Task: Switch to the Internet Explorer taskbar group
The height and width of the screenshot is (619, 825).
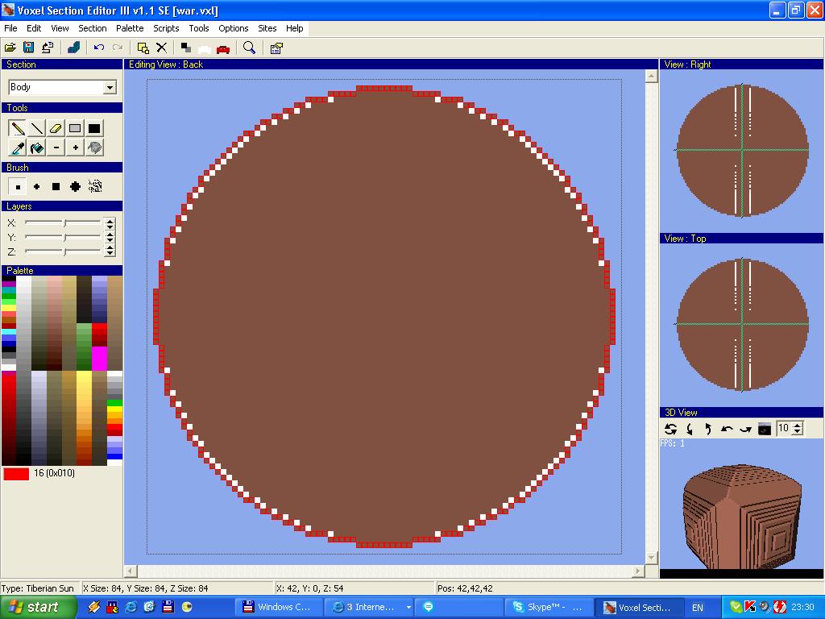Action: coord(368,608)
